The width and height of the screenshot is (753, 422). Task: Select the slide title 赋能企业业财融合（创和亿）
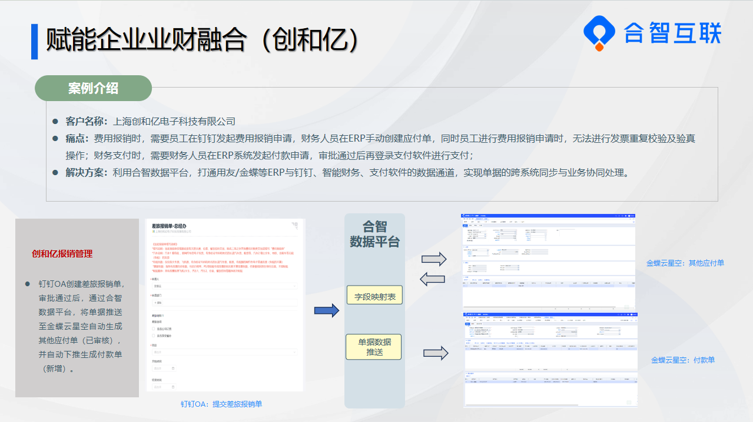pyautogui.click(x=202, y=41)
